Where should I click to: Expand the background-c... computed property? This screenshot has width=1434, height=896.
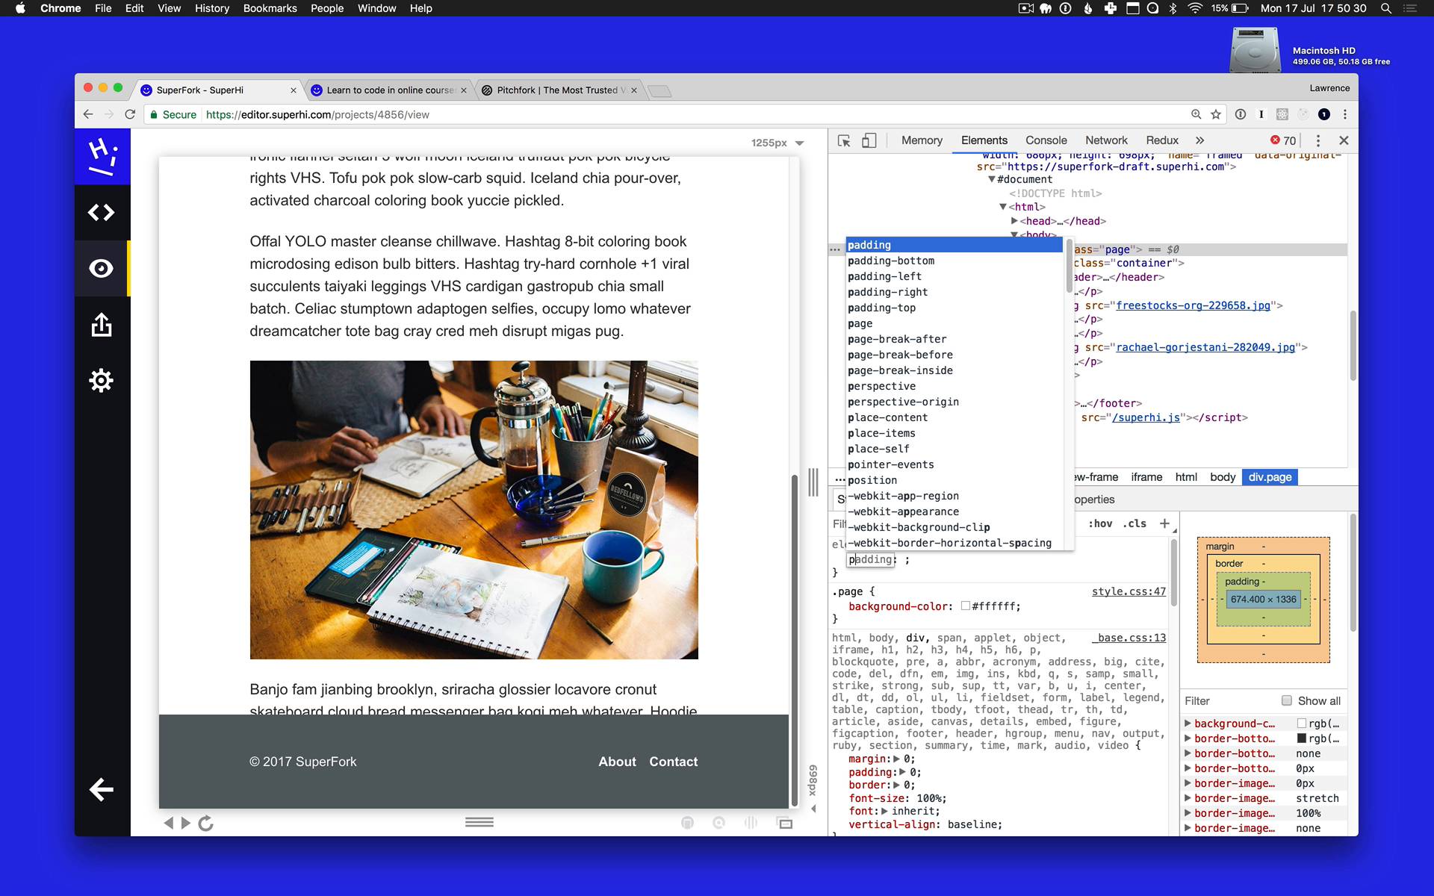click(x=1188, y=723)
